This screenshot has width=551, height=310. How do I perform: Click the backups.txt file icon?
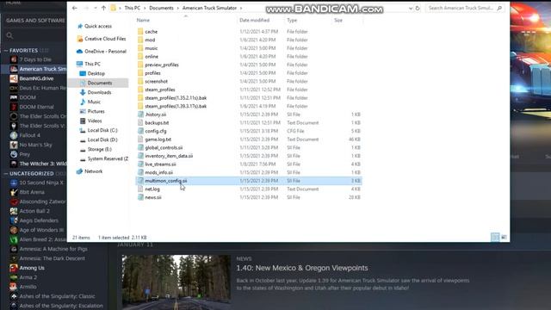[x=140, y=122]
